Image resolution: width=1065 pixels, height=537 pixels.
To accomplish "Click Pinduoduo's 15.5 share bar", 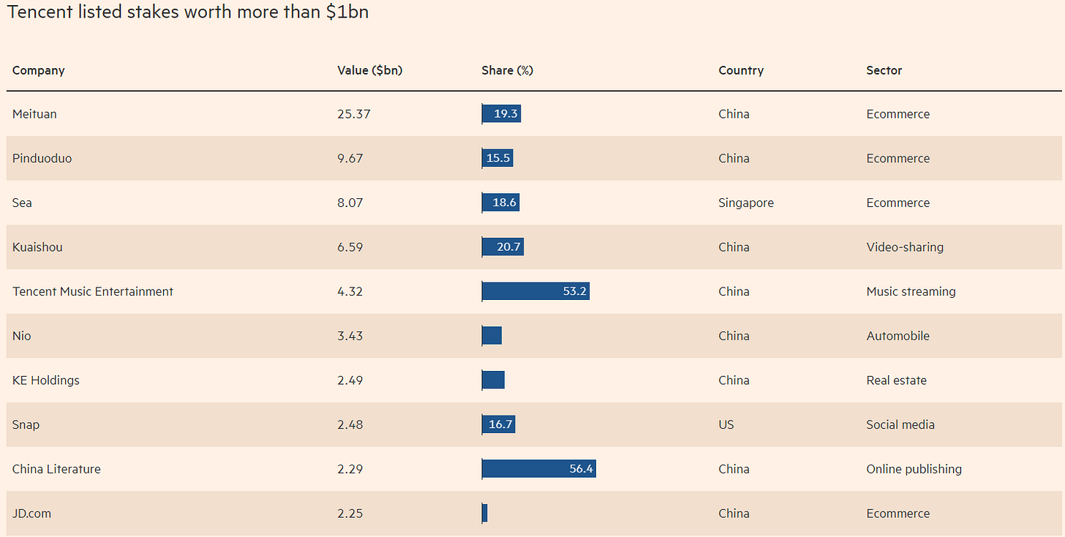I will [497, 158].
